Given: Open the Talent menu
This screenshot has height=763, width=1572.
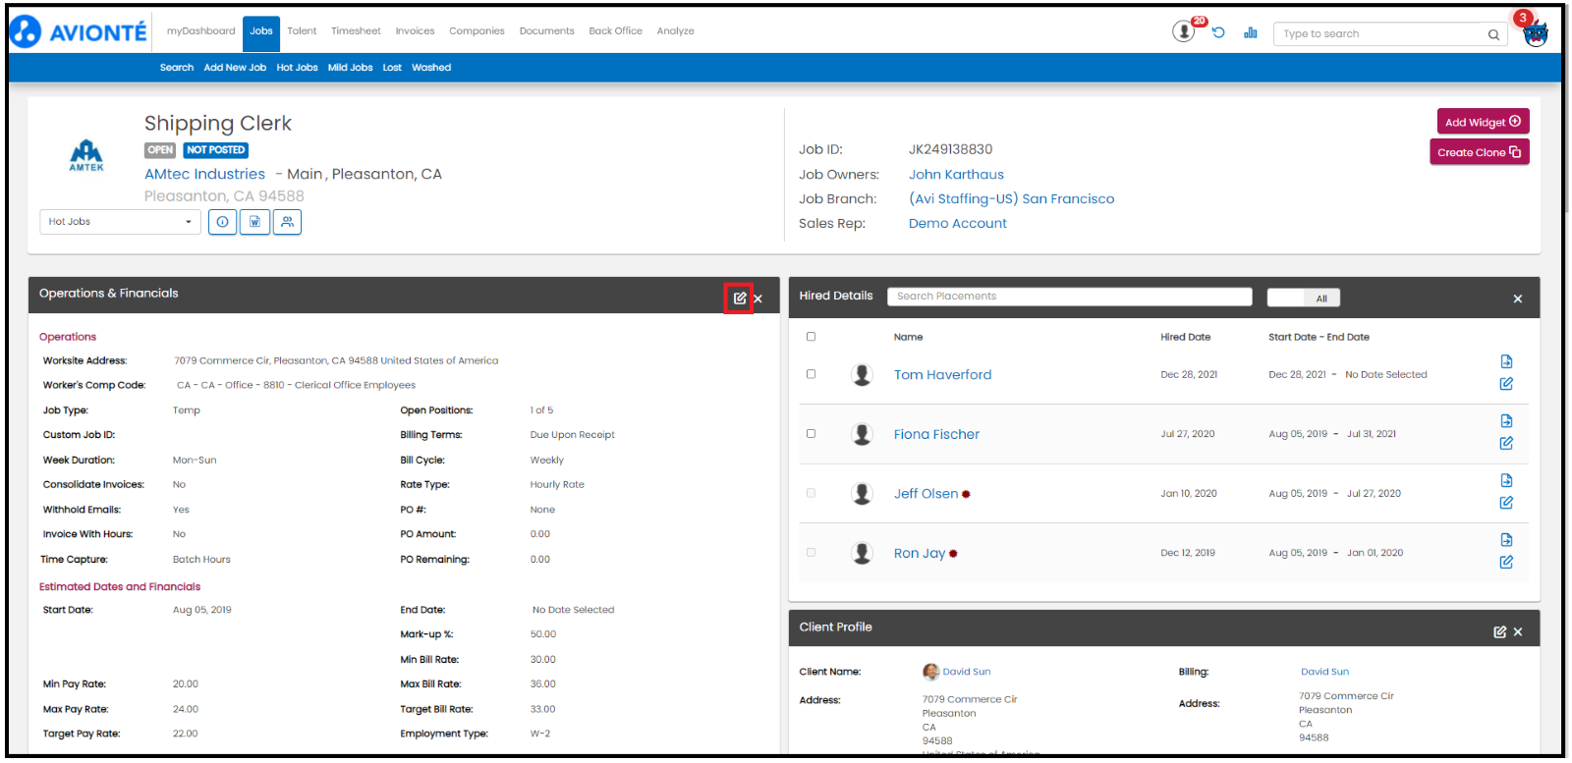Looking at the screenshot, I should (302, 31).
